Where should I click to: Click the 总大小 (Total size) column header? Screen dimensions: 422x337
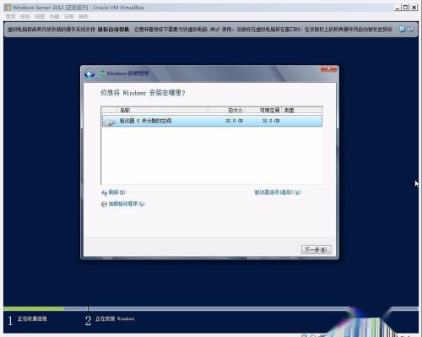point(226,110)
